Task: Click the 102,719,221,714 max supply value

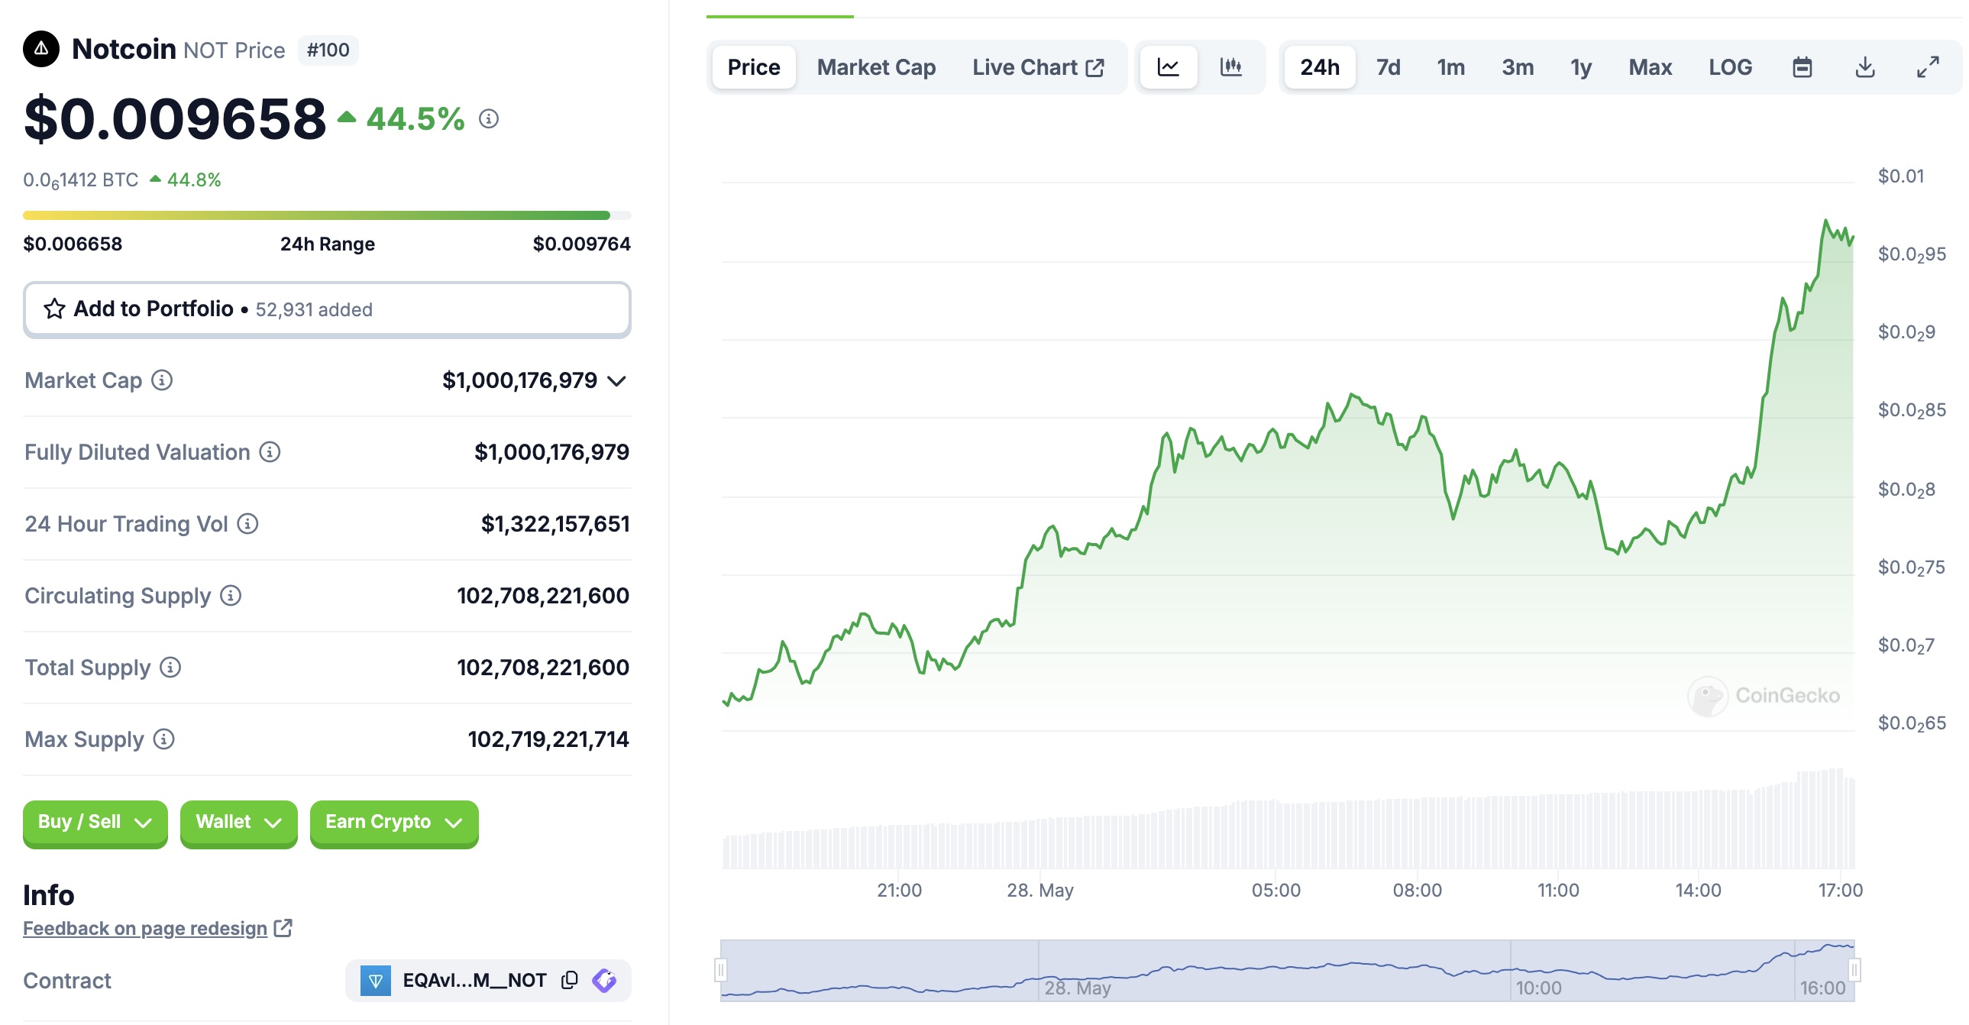Action: pyautogui.click(x=548, y=739)
